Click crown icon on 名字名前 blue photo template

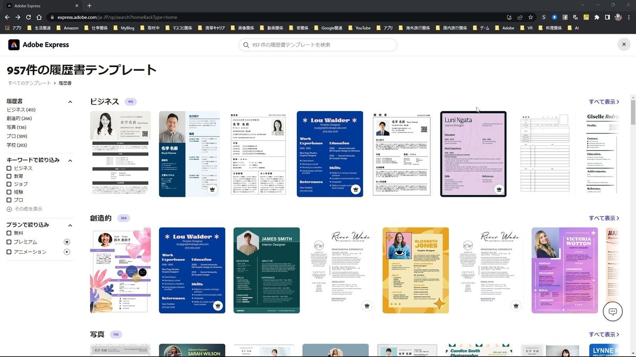[212, 189]
